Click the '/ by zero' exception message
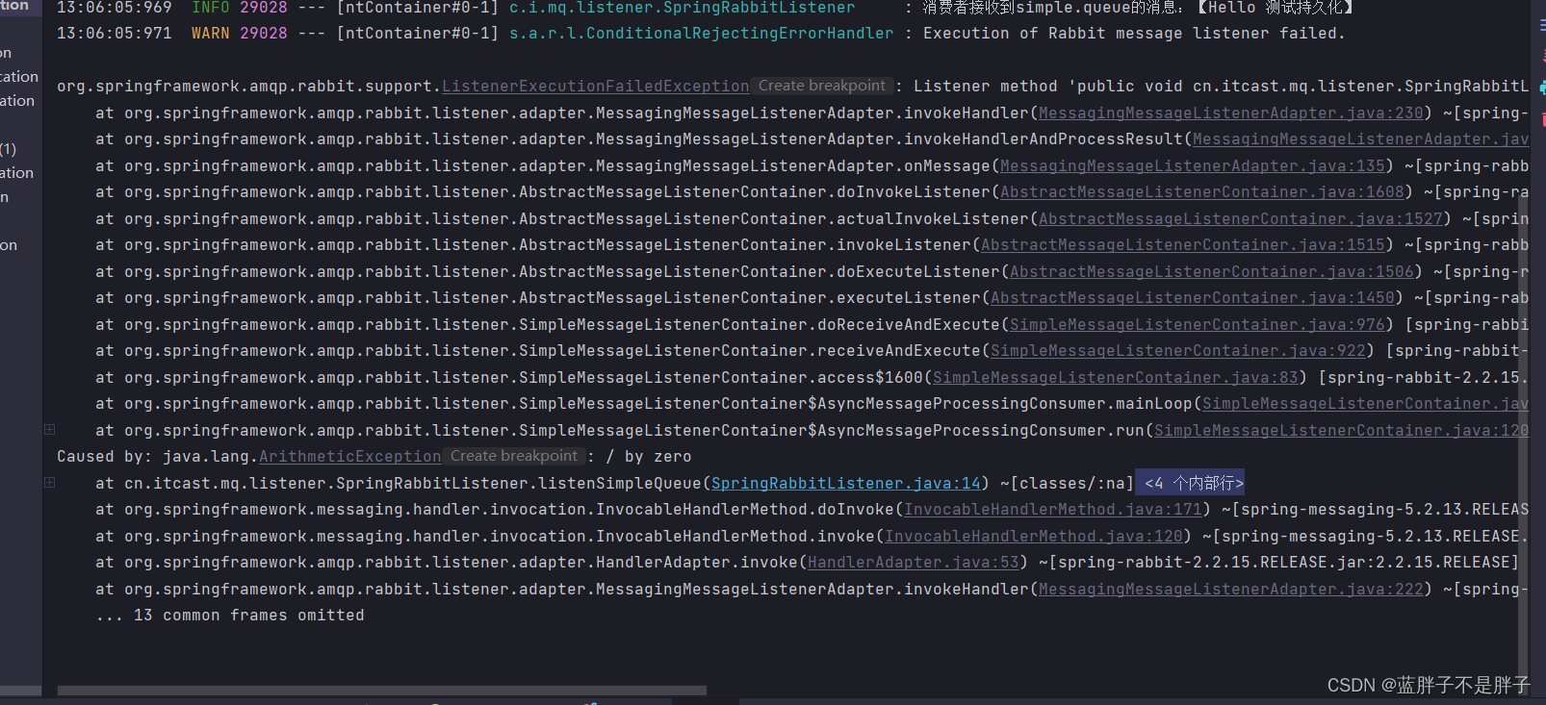This screenshot has width=1546, height=705. pyautogui.click(x=648, y=457)
